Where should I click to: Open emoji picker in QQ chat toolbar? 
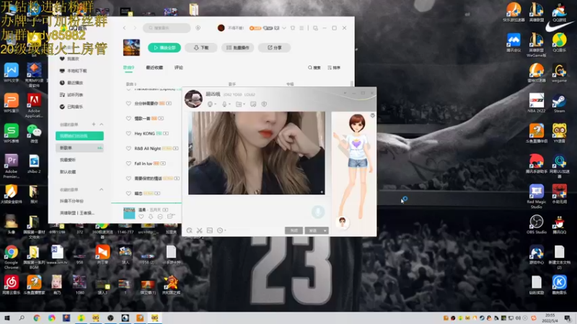tap(189, 230)
